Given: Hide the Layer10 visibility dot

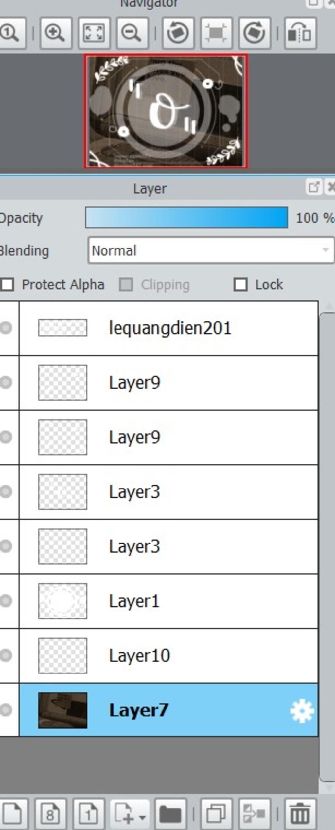Looking at the screenshot, I should click(x=6, y=655).
